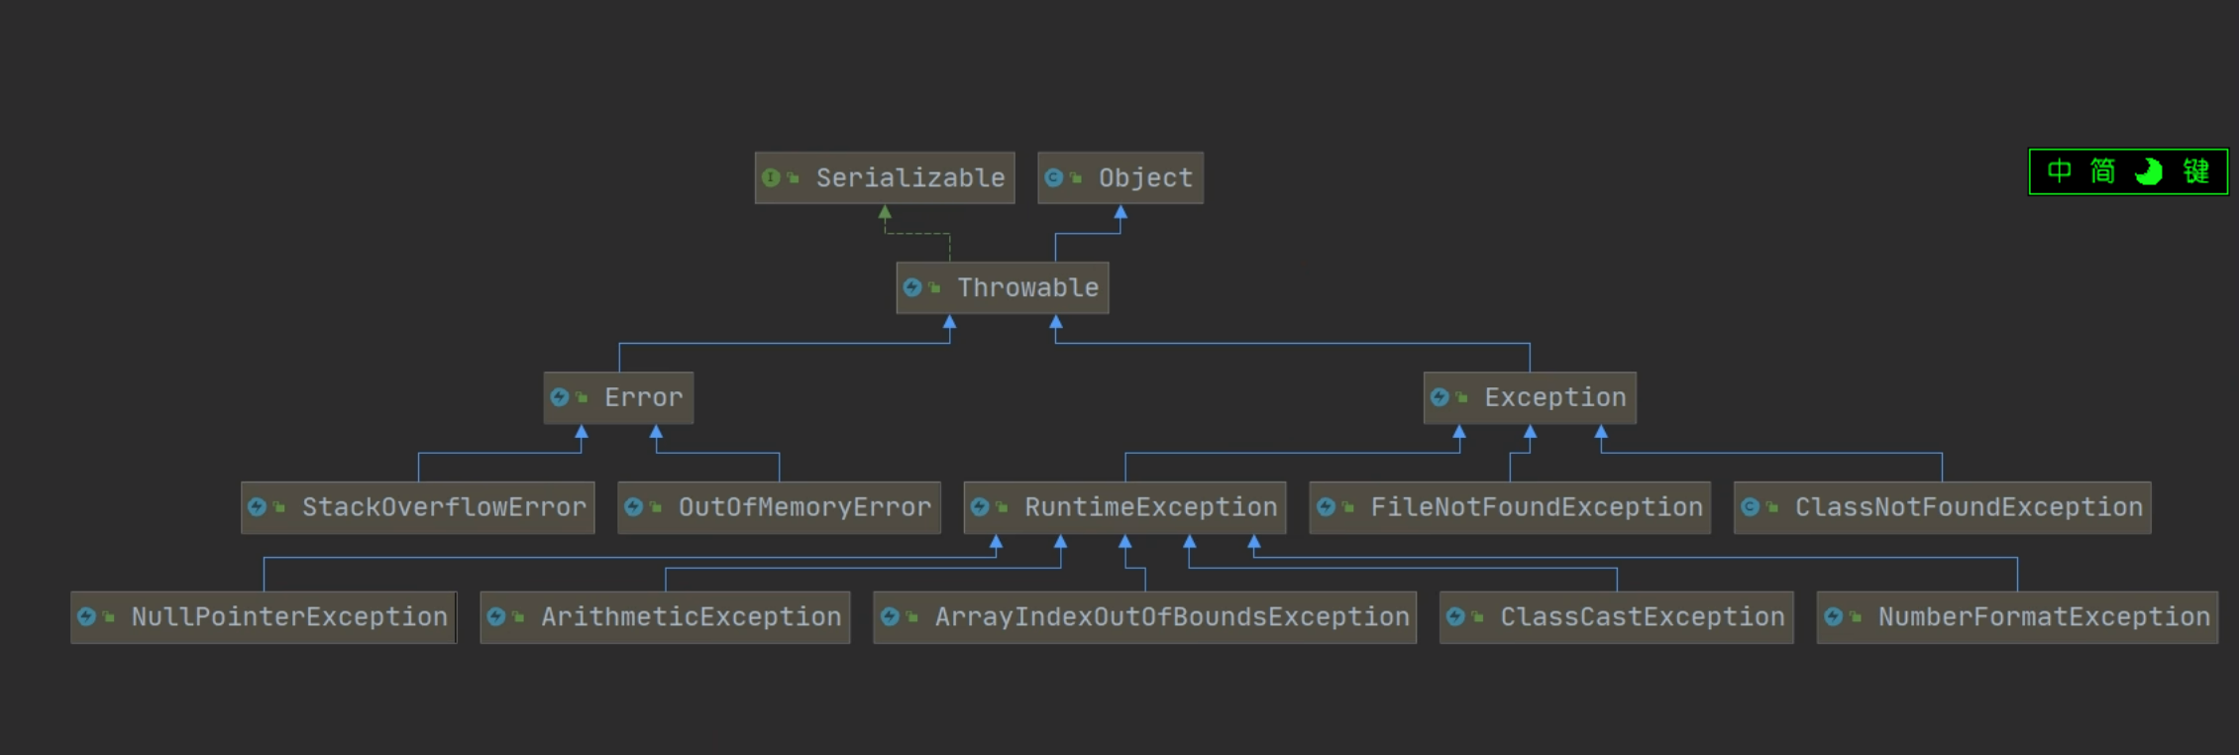Click the class icon beside Error
The width and height of the screenshot is (2239, 755).
[x=560, y=398]
